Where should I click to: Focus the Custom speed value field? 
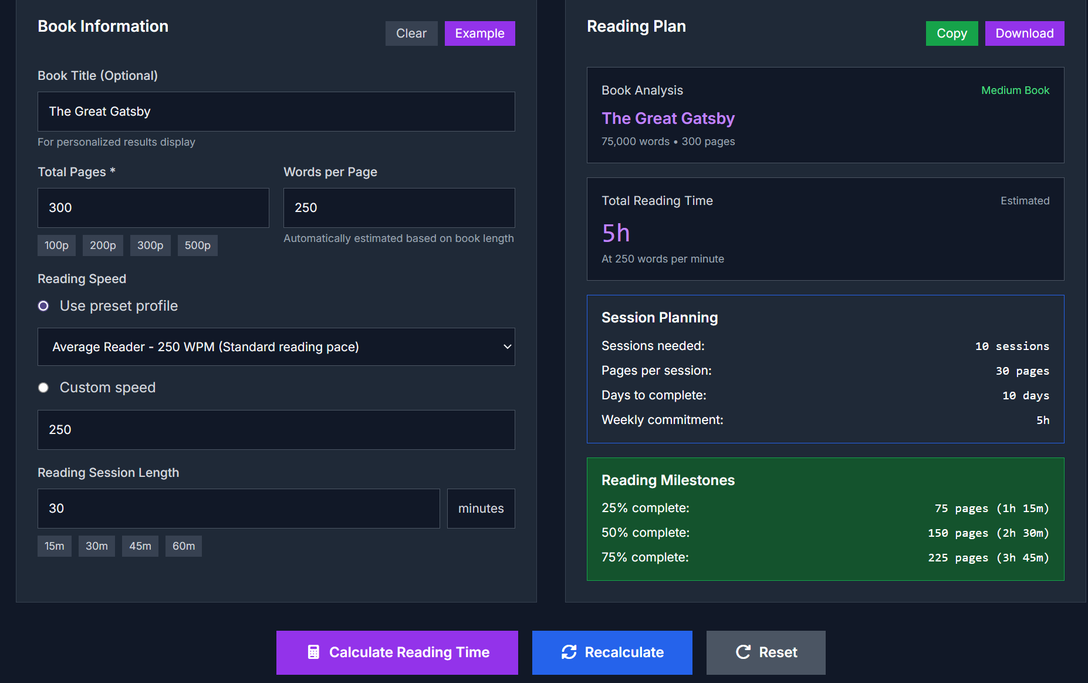tap(276, 430)
